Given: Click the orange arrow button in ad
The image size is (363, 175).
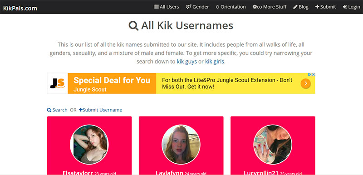Looking at the screenshot, I should point(305,83).
